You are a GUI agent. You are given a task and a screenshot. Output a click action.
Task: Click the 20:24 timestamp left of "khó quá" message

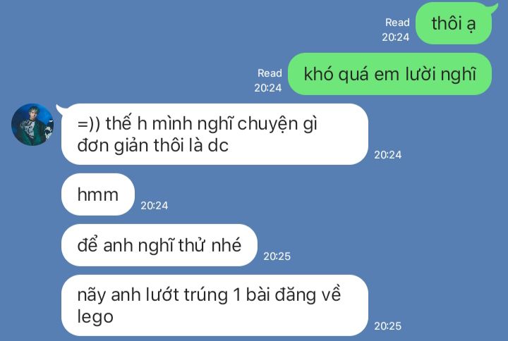(268, 88)
